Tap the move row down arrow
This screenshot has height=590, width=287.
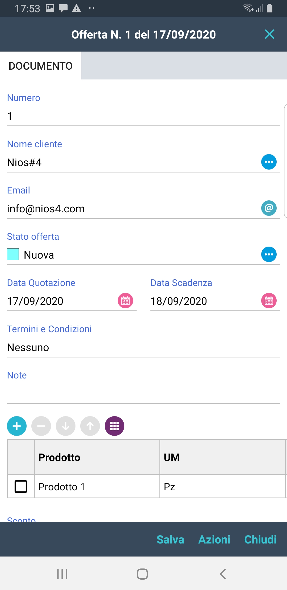click(66, 426)
